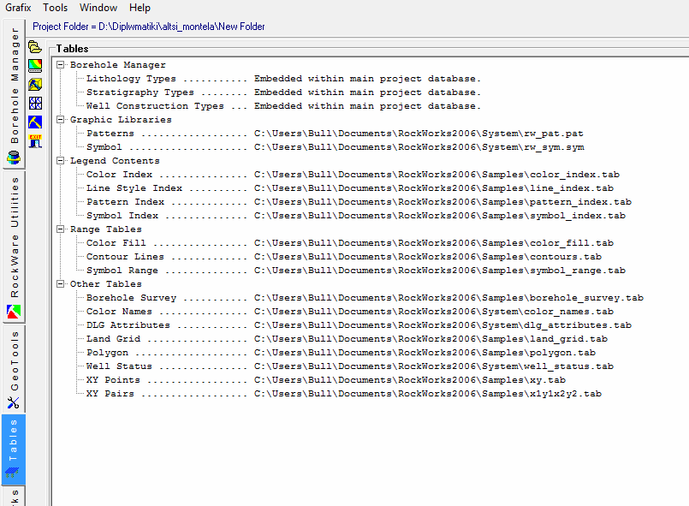Screen dimensions: 689x506
Task: Collapse the Other Tables tree node
Action: [x=60, y=284]
